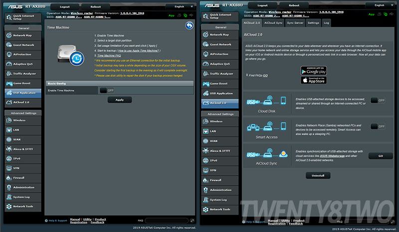Click the Find FAQs GO link
The image size is (399, 232).
click(265, 75)
